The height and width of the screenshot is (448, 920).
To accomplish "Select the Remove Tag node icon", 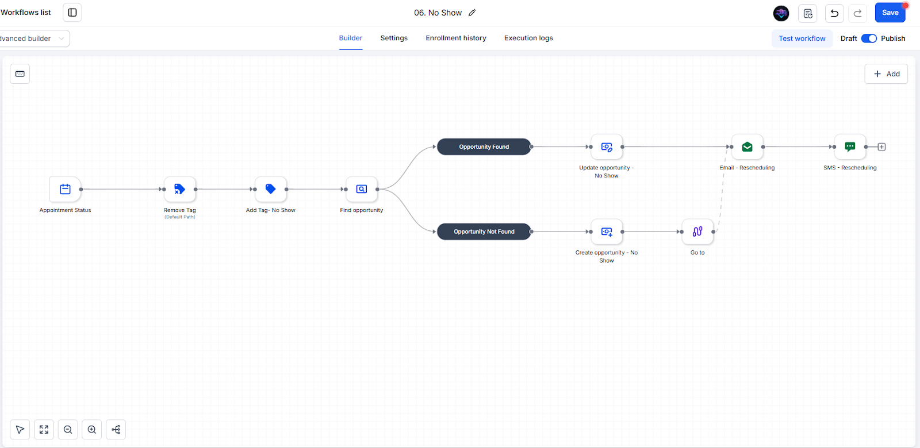I will [x=180, y=189].
